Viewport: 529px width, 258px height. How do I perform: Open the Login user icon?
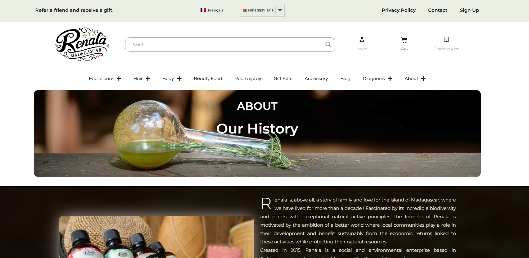point(362,39)
